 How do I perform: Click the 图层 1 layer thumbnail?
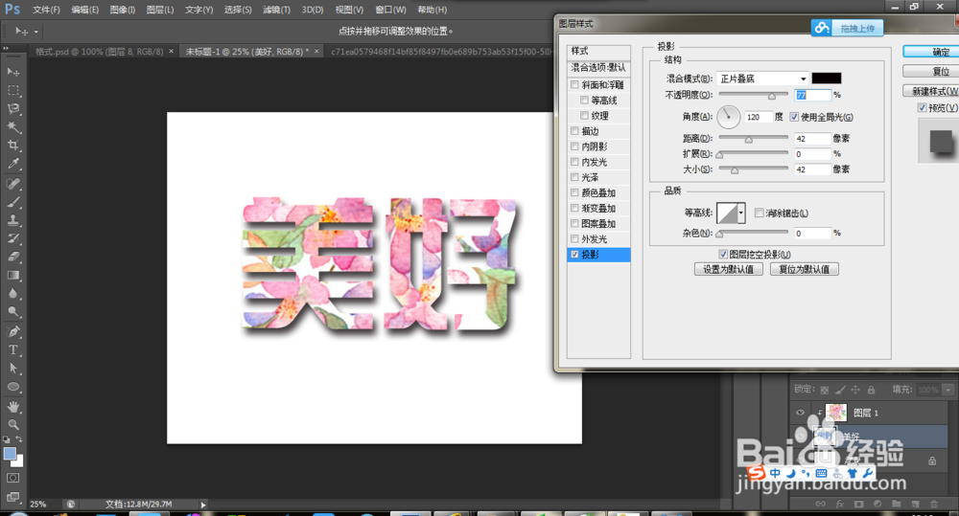click(x=836, y=413)
